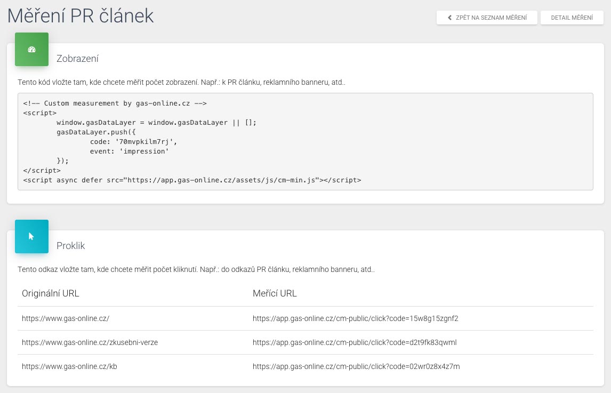611x393 pixels.
Task: Click the blue cursor Proklik icon
Action: [x=31, y=236]
